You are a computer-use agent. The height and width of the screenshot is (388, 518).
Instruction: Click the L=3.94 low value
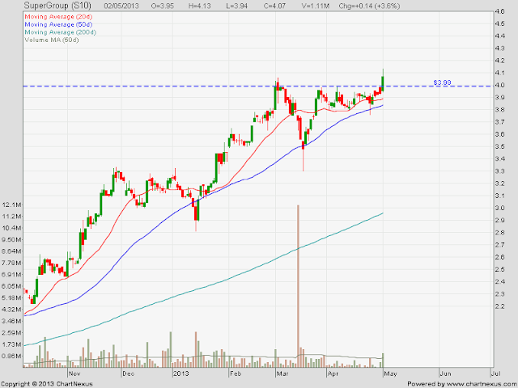coord(237,6)
